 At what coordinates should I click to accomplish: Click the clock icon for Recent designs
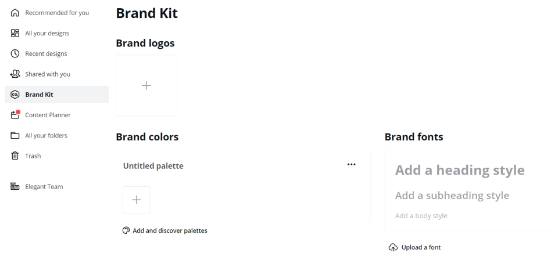pyautogui.click(x=15, y=53)
